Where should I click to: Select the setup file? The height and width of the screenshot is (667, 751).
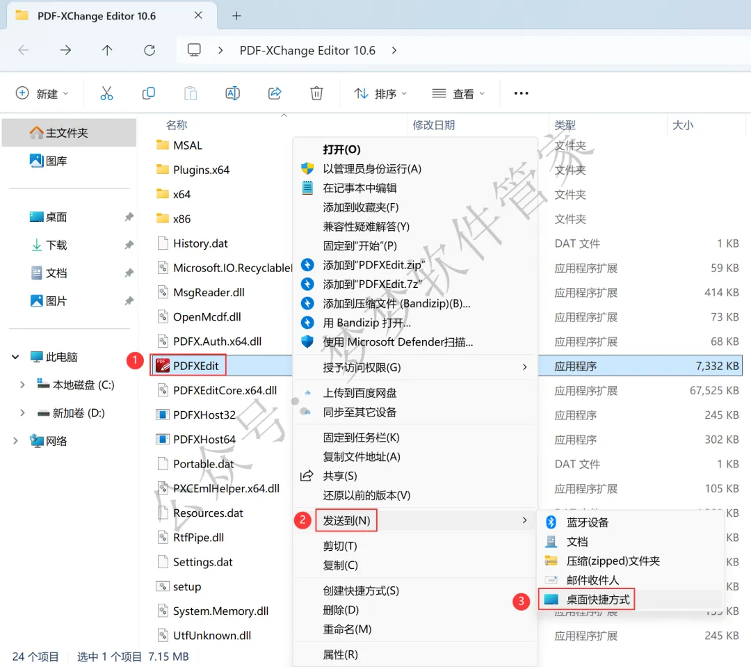coord(179,586)
